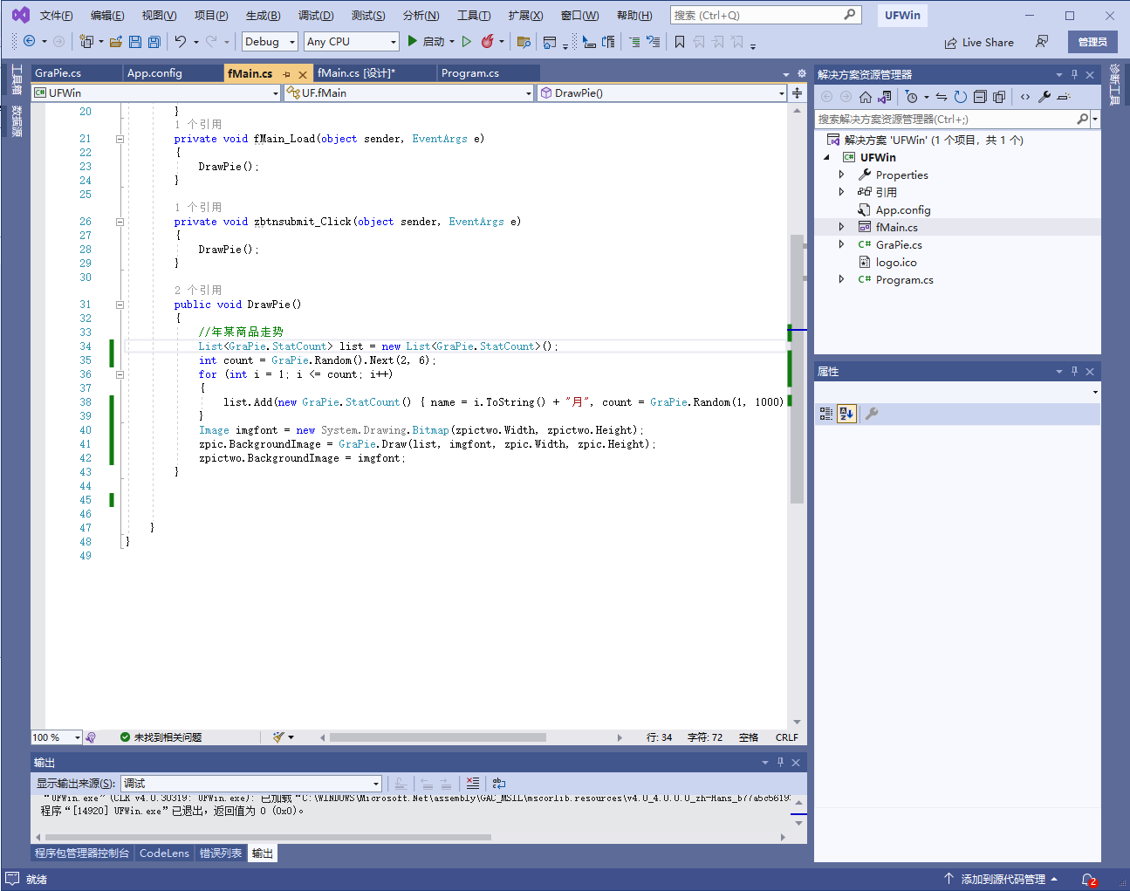
Task: Focus the 搜索 (Ctrl+Q) search box
Action: [x=766, y=15]
